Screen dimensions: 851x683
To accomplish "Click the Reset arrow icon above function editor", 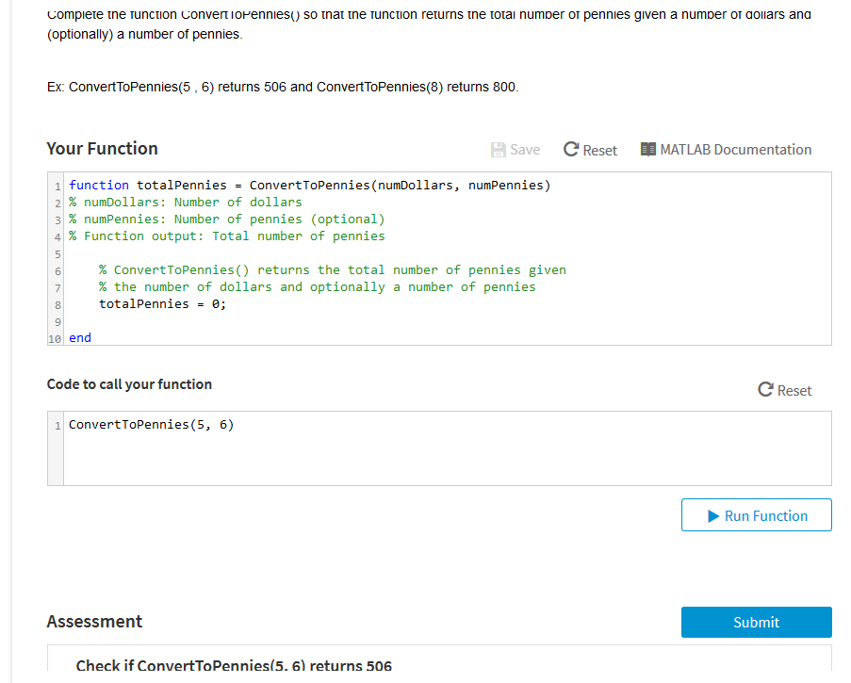I will pos(571,150).
